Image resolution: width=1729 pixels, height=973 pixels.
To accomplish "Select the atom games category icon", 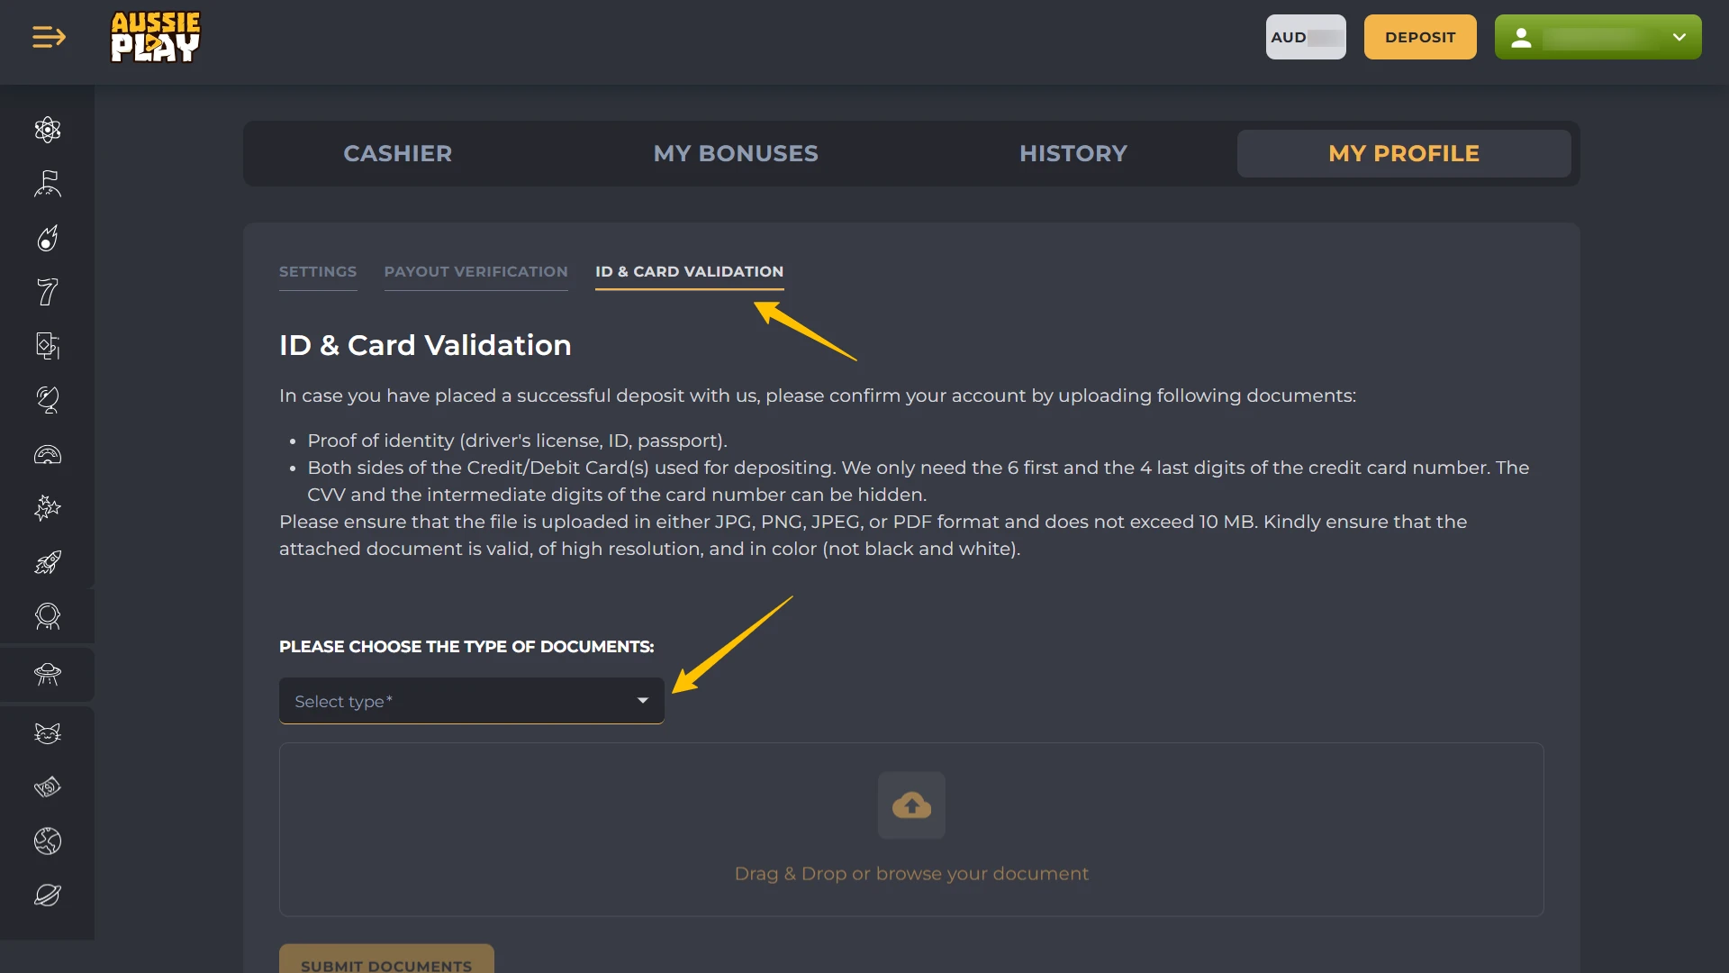I will 48,130.
